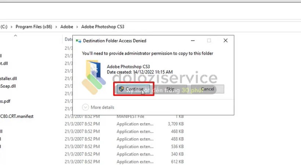Go to Adobe folder in breadcrumb
The height and width of the screenshot is (165, 301).
(x=66, y=27)
